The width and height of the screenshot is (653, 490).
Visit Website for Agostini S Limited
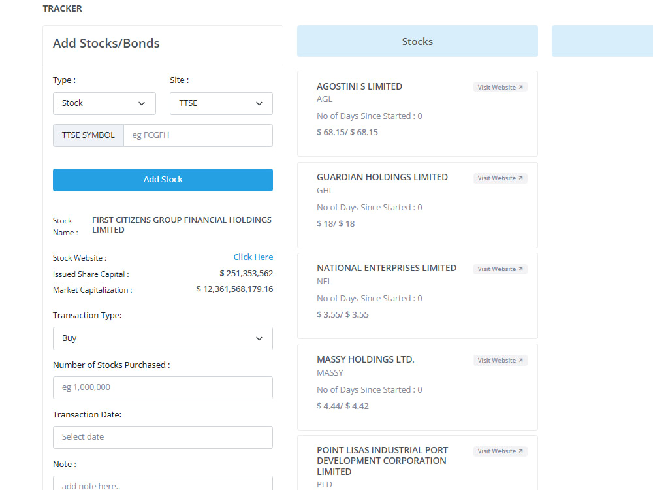click(x=500, y=87)
